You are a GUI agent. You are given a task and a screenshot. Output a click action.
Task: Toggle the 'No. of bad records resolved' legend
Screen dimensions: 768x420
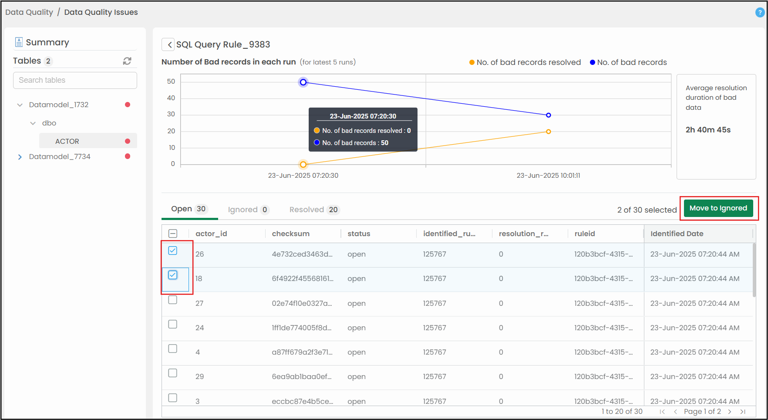click(525, 62)
